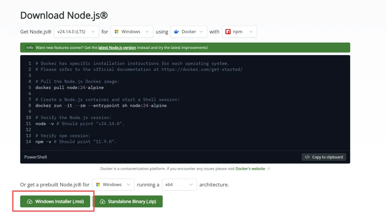Click the '# Verify npm version:' comment line
The image size is (386, 218).
point(63,136)
